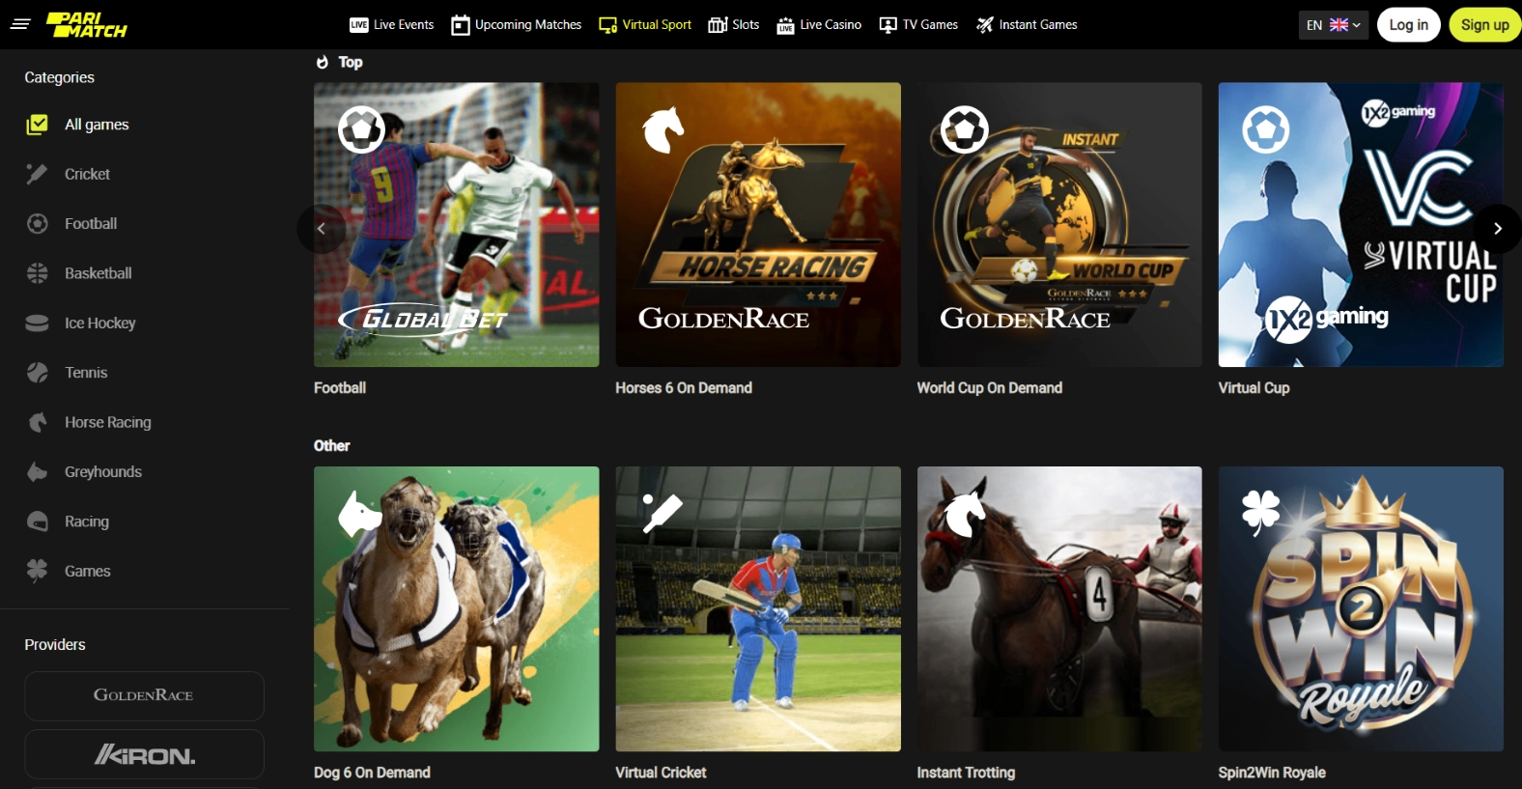
Task: Open the Dog 6 On Demand thumbnail
Action: [457, 609]
